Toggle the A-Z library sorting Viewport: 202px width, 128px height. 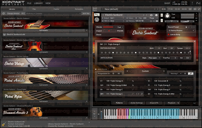click(23, 13)
